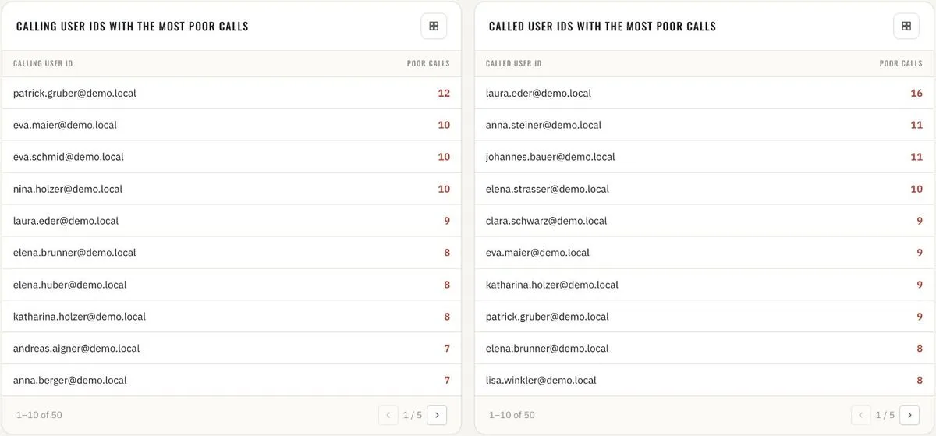The image size is (936, 436).
Task: Go to next page in Calling User IDs table
Action: (437, 415)
